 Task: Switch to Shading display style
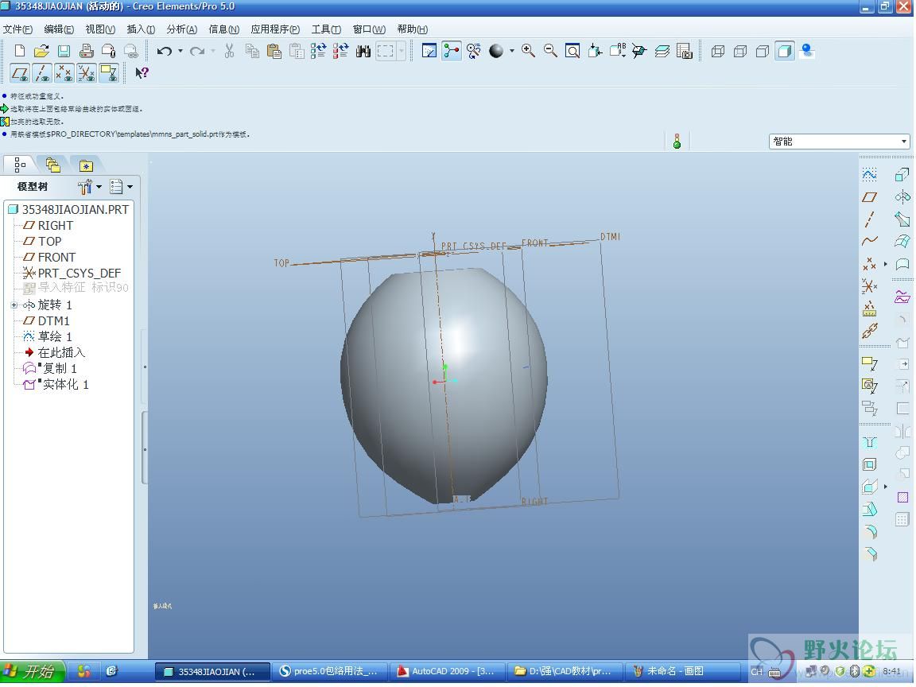coord(785,52)
